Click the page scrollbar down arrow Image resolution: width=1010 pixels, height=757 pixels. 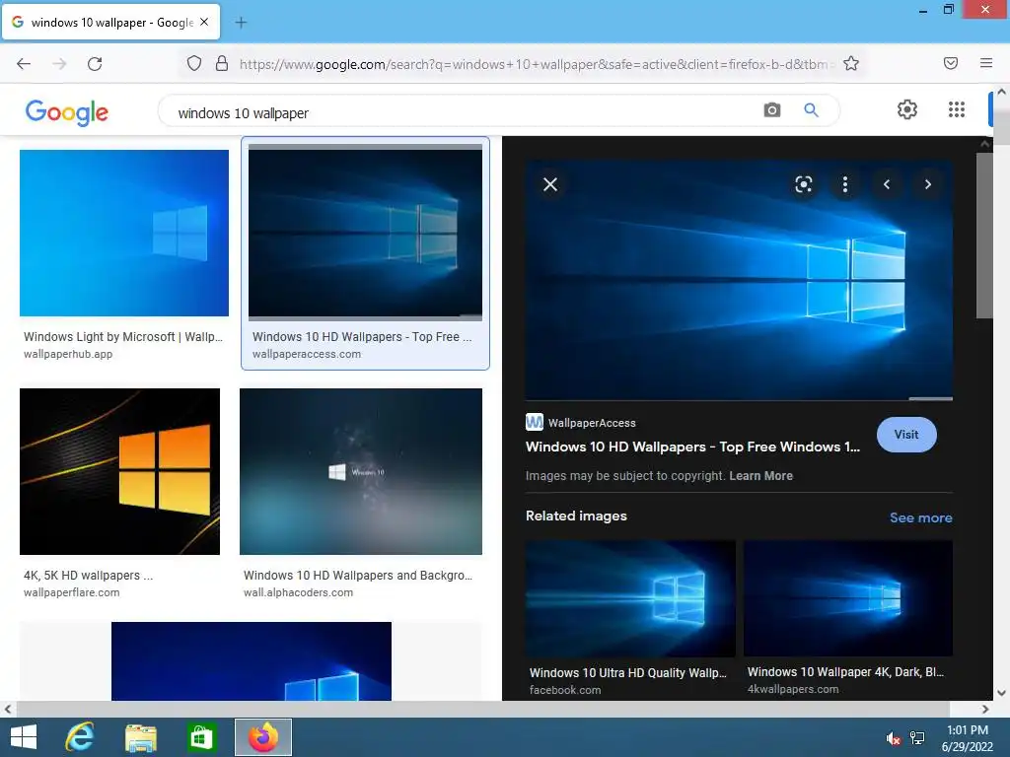[1002, 693]
